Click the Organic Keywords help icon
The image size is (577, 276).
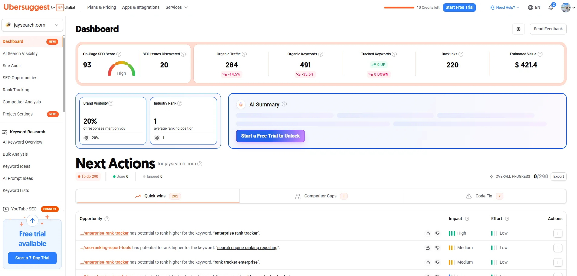321,54
